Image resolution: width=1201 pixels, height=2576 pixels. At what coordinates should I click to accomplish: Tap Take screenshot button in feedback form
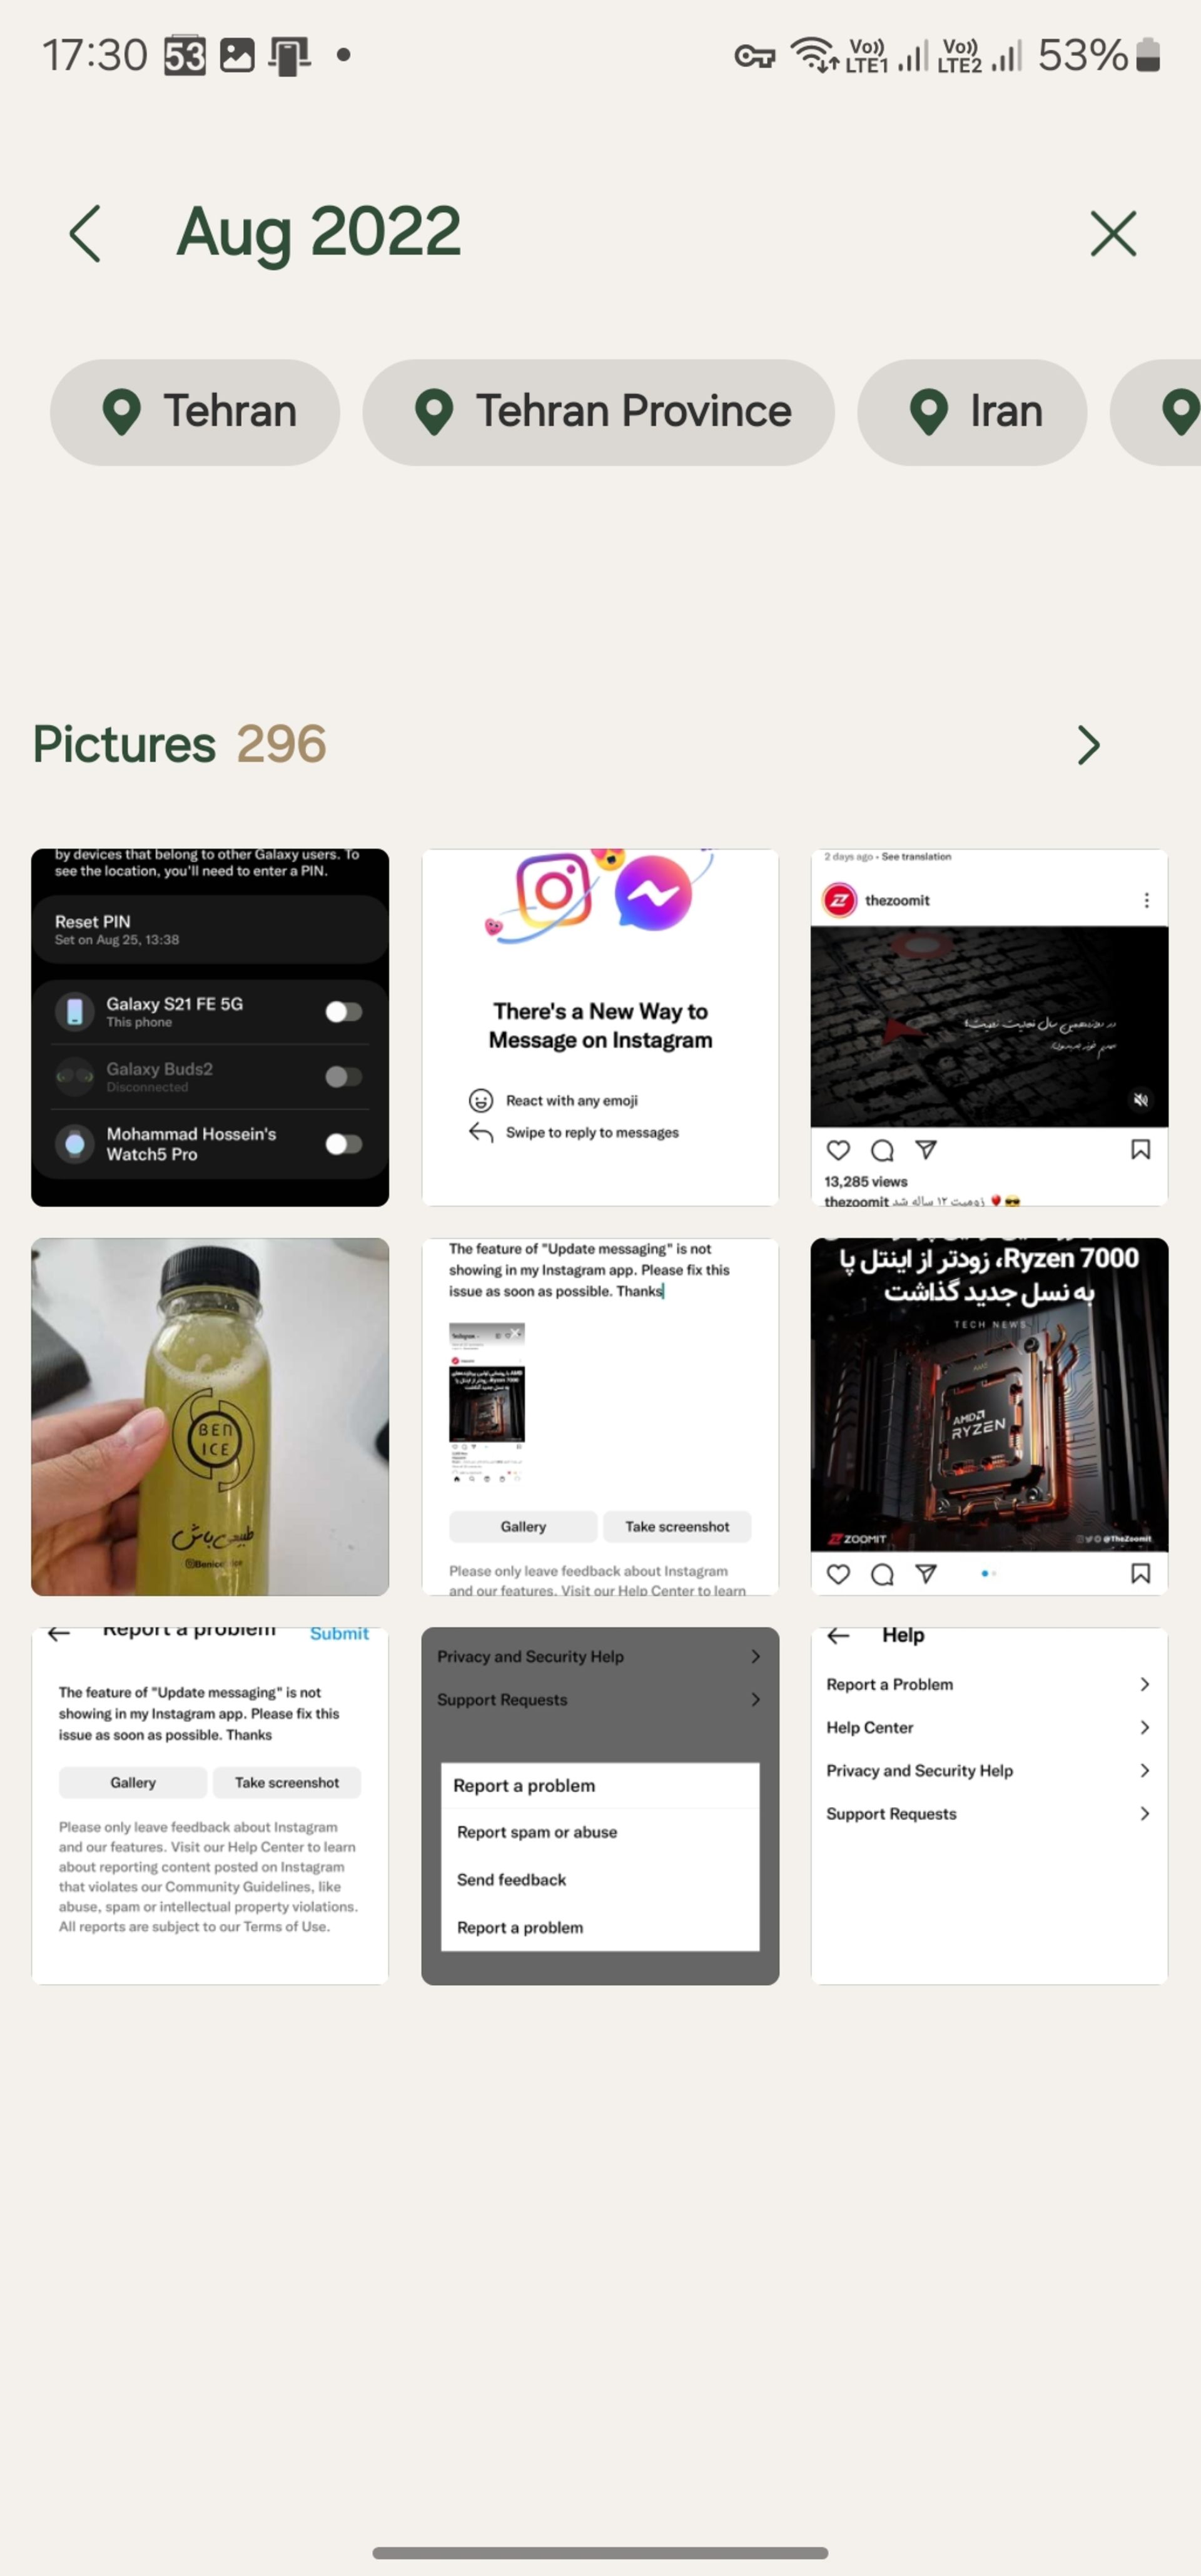click(x=676, y=1525)
